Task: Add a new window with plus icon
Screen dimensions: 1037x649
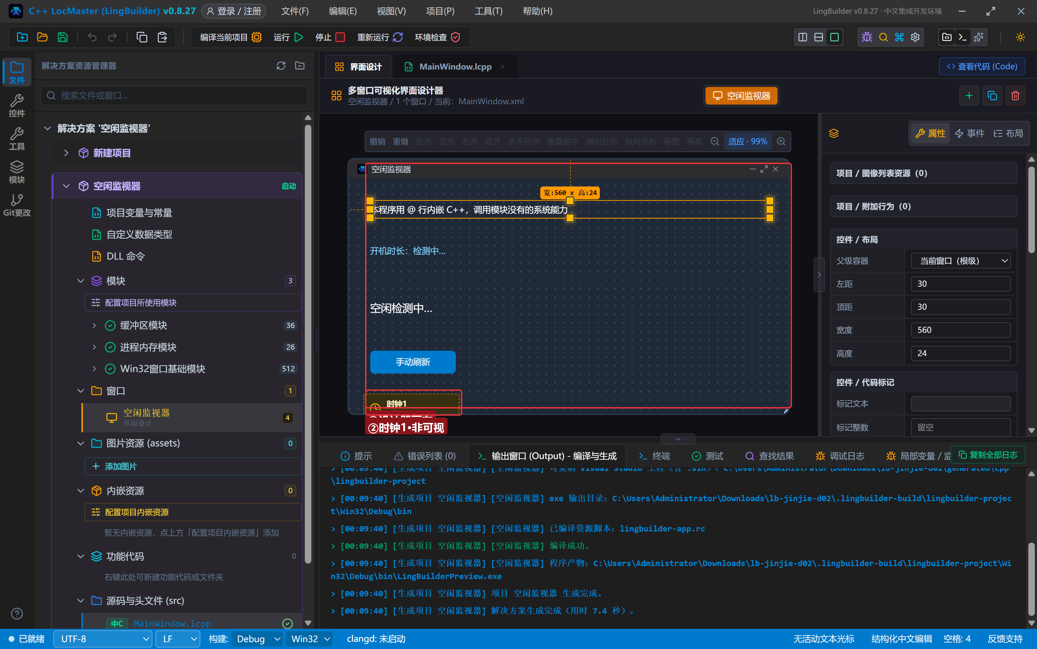Action: [x=969, y=96]
